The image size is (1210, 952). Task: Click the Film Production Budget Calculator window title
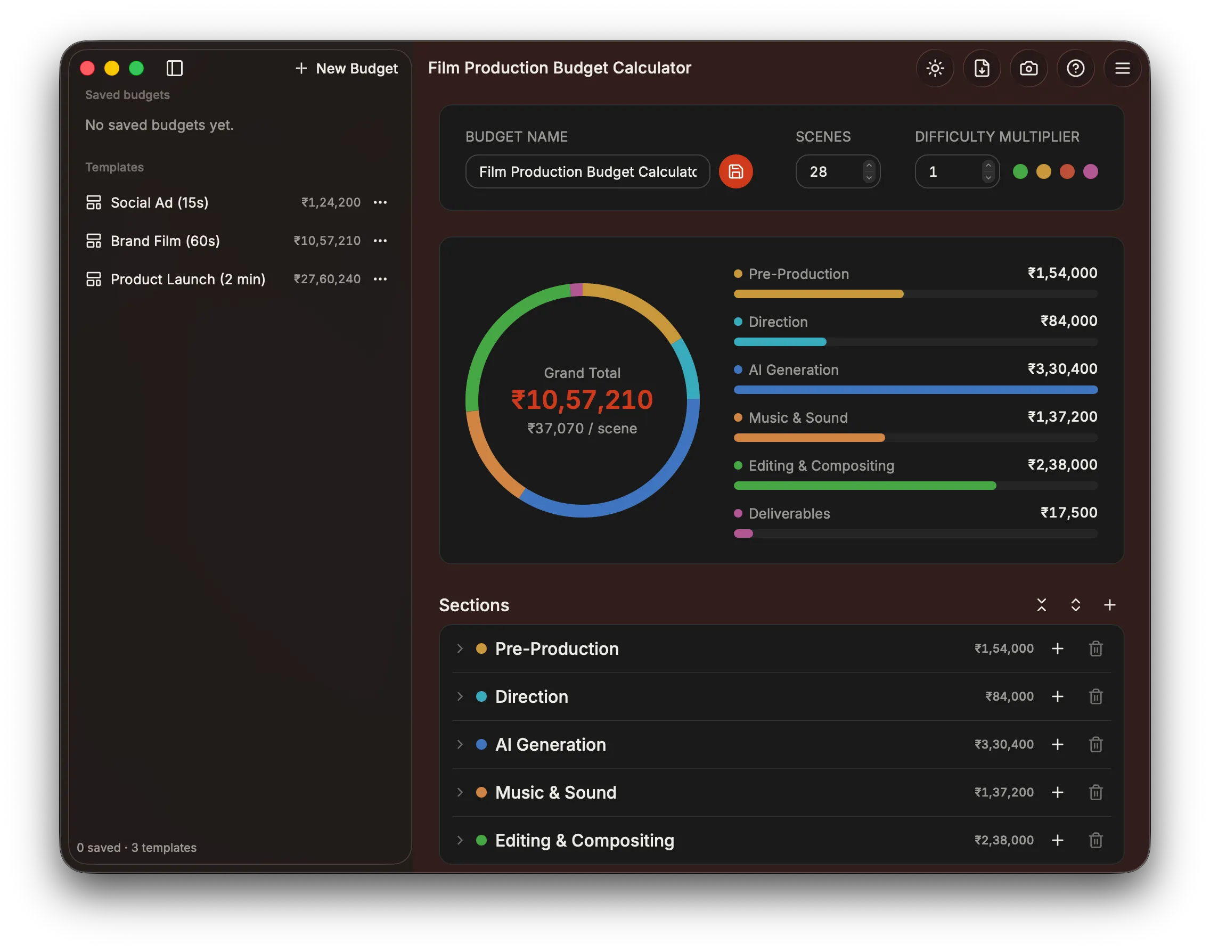click(559, 68)
